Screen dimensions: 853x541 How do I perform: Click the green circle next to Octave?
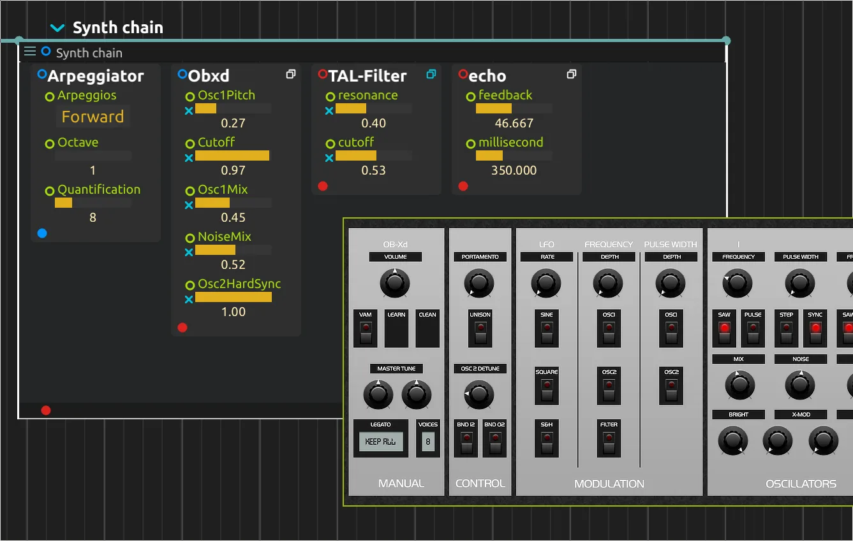[50, 144]
